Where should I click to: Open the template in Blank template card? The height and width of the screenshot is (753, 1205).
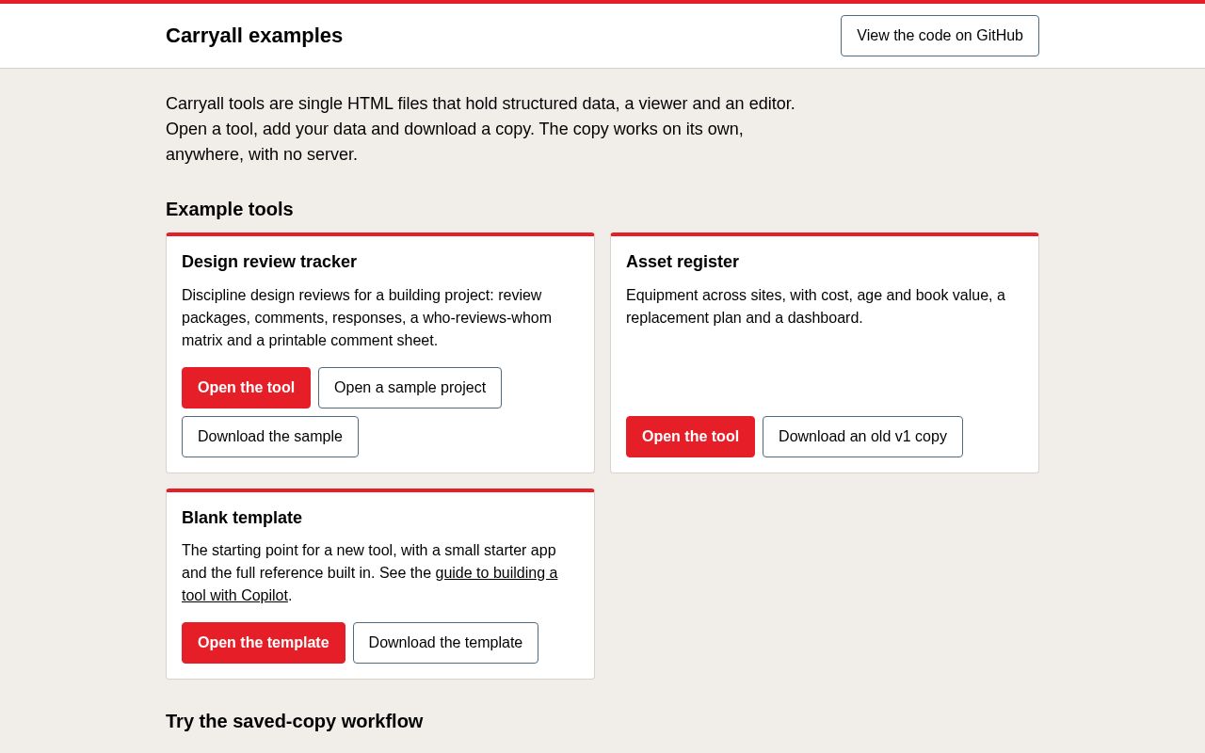point(264,643)
